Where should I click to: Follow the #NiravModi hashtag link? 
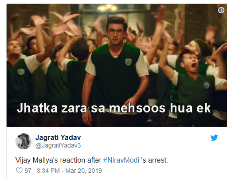(x=121, y=160)
